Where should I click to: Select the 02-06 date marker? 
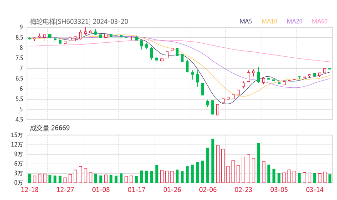[208, 190]
